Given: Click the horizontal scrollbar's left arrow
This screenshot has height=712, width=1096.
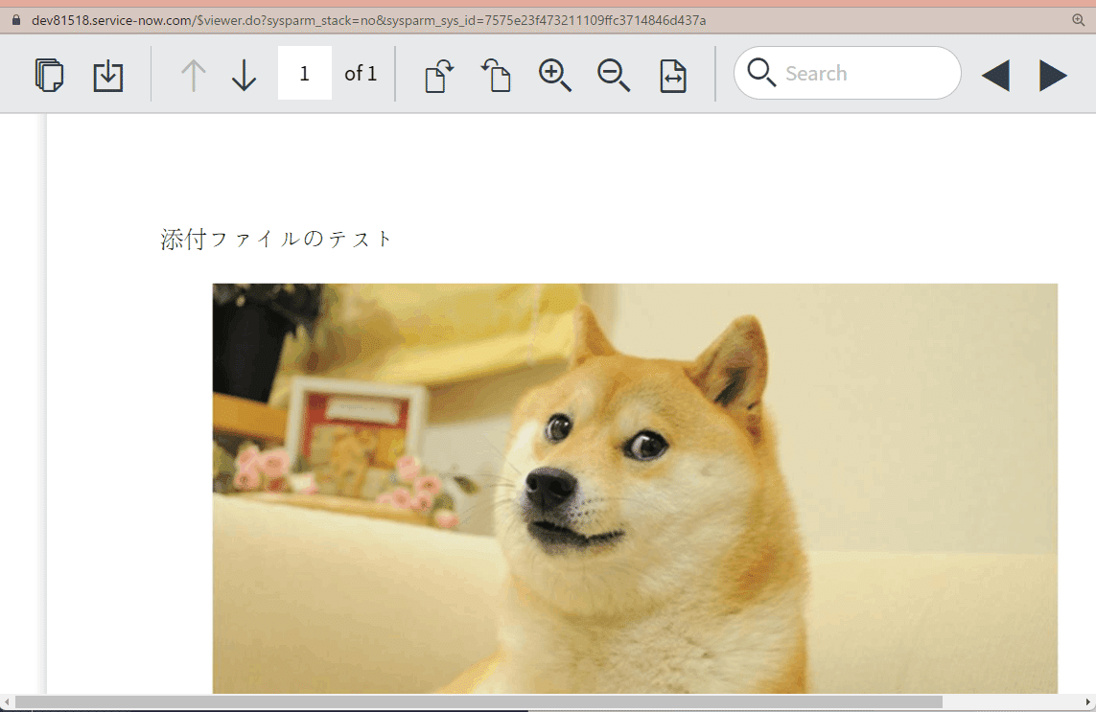Looking at the screenshot, I should point(7,701).
